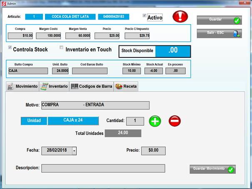
Task: Close the Admin window
Action: click(245, 2)
